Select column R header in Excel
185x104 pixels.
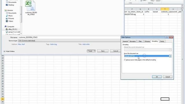pos(148,9)
